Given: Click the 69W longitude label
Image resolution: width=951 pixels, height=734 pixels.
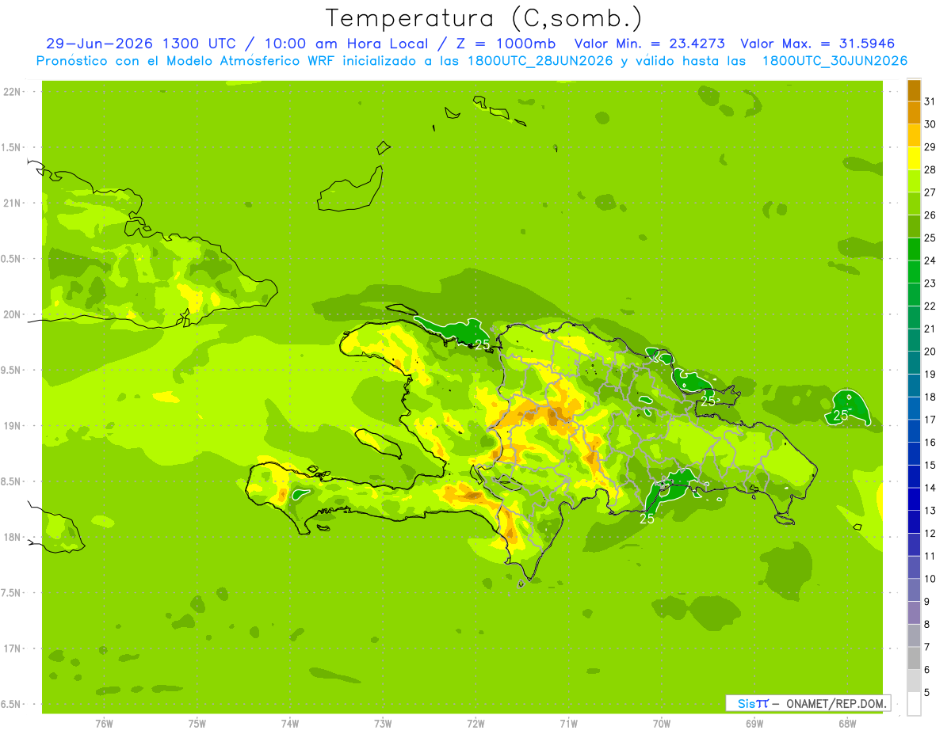Looking at the screenshot, I should pyautogui.click(x=754, y=724).
